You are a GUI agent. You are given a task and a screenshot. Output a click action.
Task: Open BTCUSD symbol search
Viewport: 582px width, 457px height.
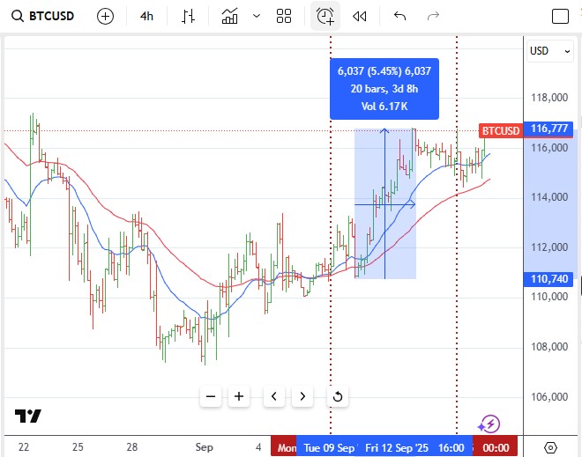pyautogui.click(x=42, y=16)
